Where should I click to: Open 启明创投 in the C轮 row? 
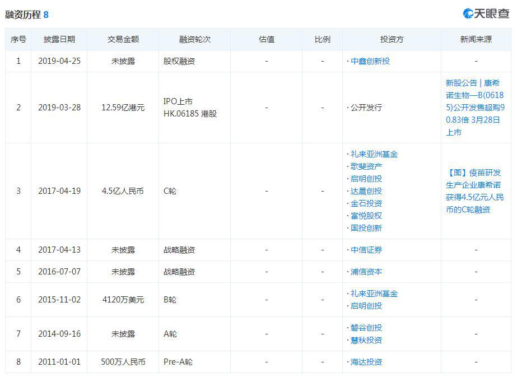(366, 179)
